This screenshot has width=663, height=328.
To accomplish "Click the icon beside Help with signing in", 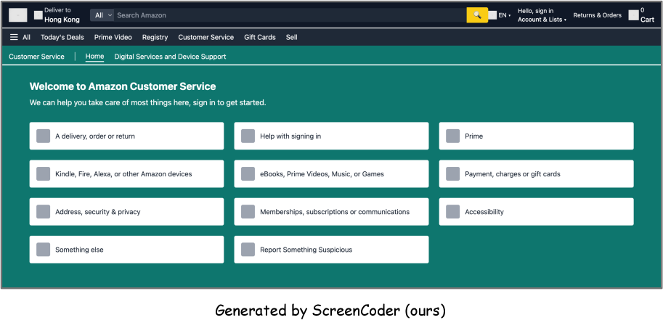I will tap(248, 136).
